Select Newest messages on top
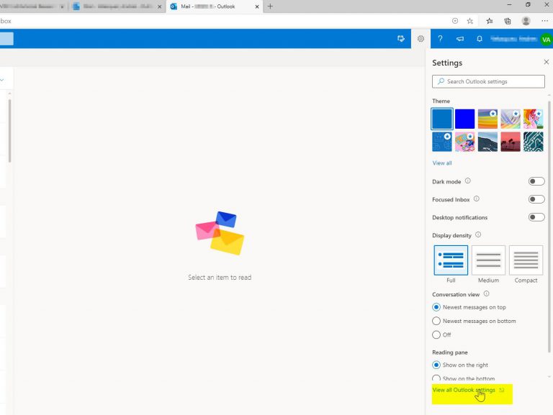The width and height of the screenshot is (553, 415). (x=436, y=307)
